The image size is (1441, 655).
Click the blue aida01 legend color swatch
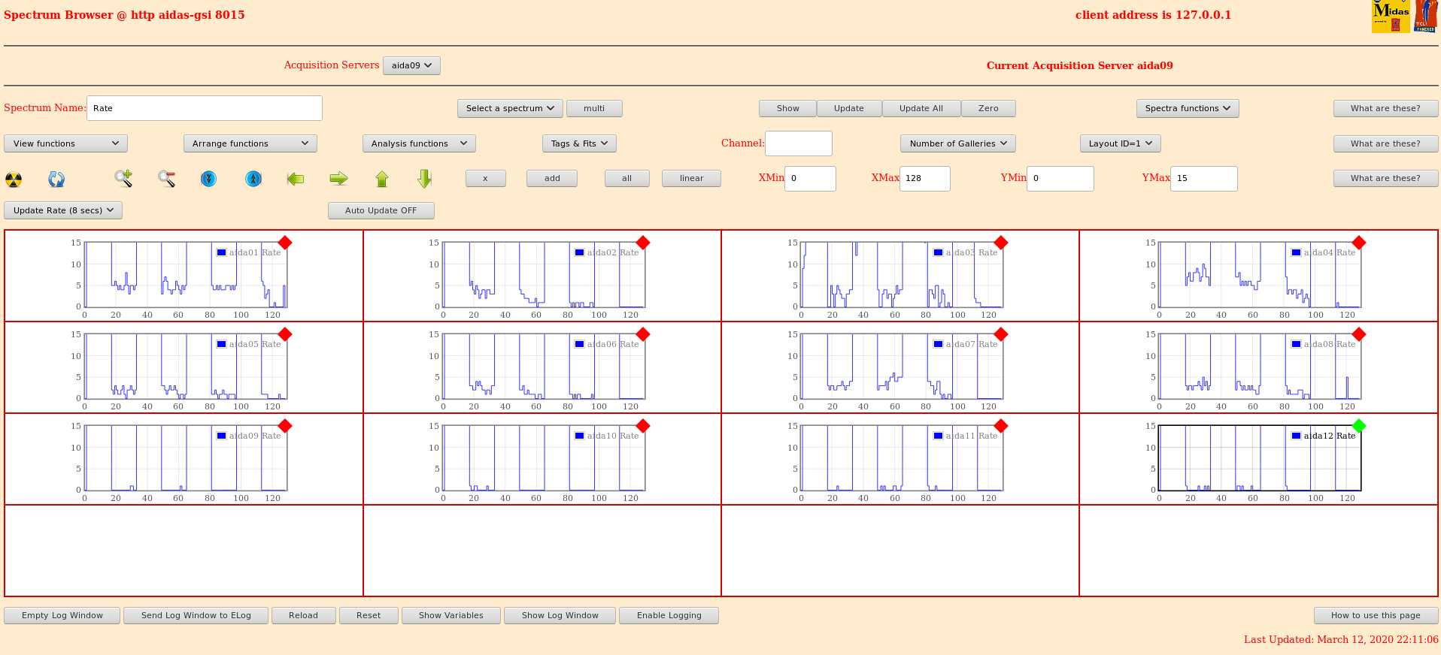(x=221, y=252)
